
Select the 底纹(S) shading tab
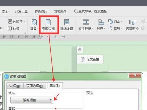[x=55, y=86]
